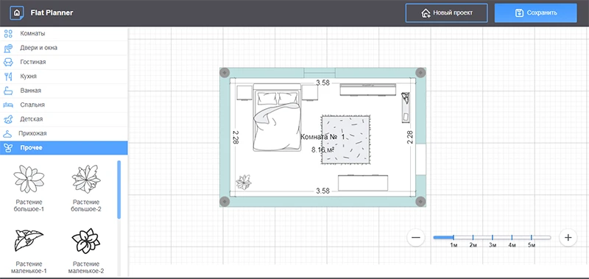Click the Flat Planner title text

point(52,13)
